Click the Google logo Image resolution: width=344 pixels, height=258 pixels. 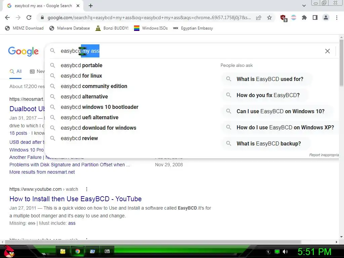23,51
